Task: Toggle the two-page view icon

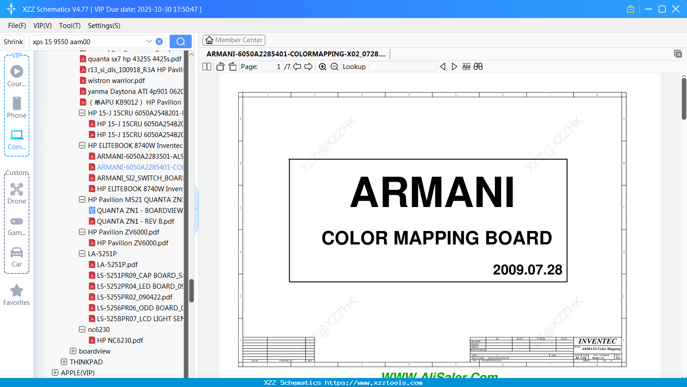Action: coord(207,67)
